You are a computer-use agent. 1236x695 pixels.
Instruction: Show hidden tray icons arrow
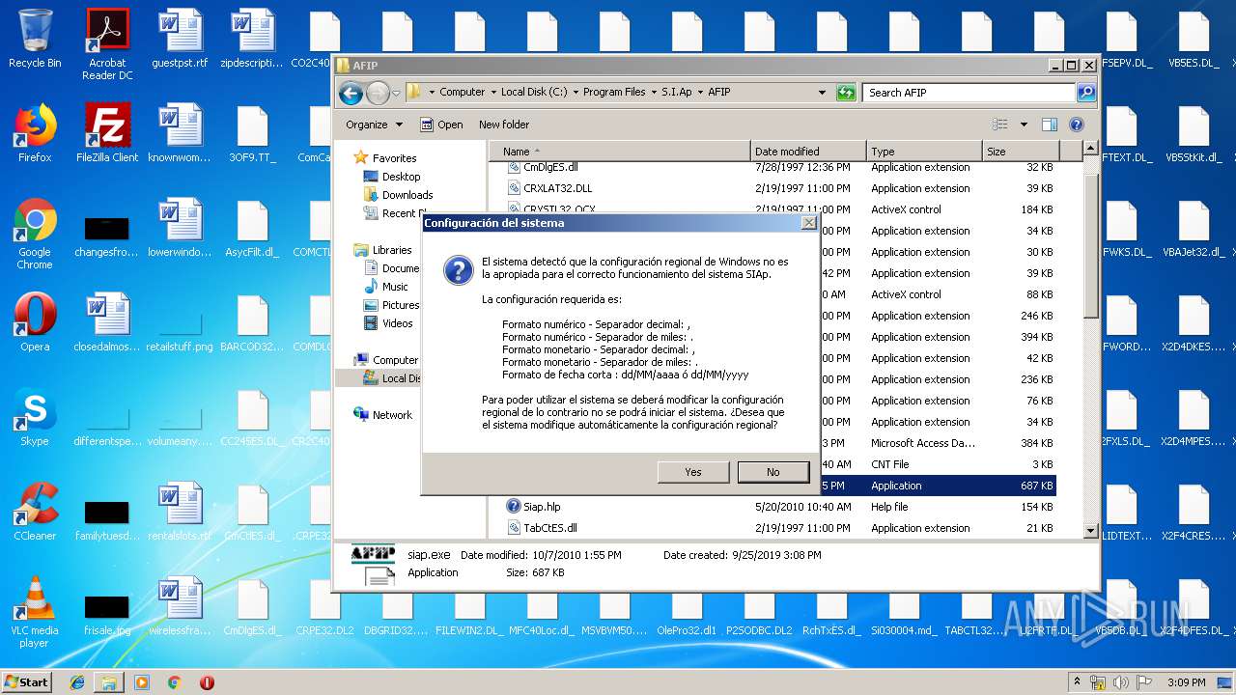(x=1077, y=682)
